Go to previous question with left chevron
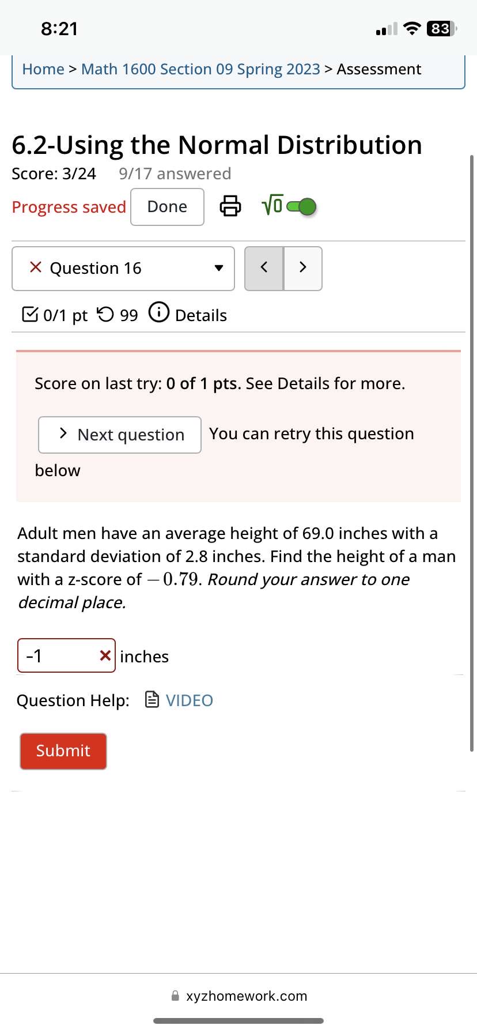This screenshot has height=1033, width=477. (x=264, y=267)
